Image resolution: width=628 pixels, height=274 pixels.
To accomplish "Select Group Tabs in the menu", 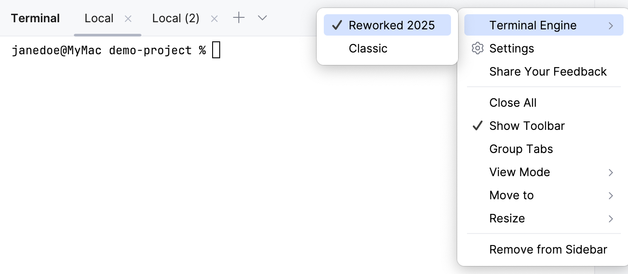I will 521,149.
